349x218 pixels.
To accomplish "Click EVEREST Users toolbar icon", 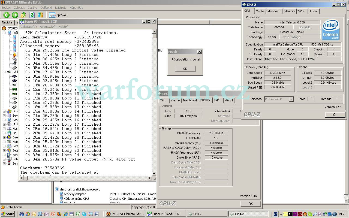I will tap(40, 15).
